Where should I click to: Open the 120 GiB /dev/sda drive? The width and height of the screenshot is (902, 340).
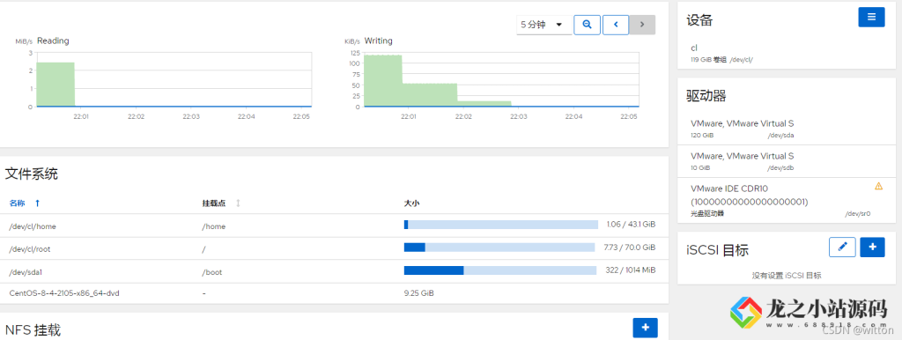[787, 129]
